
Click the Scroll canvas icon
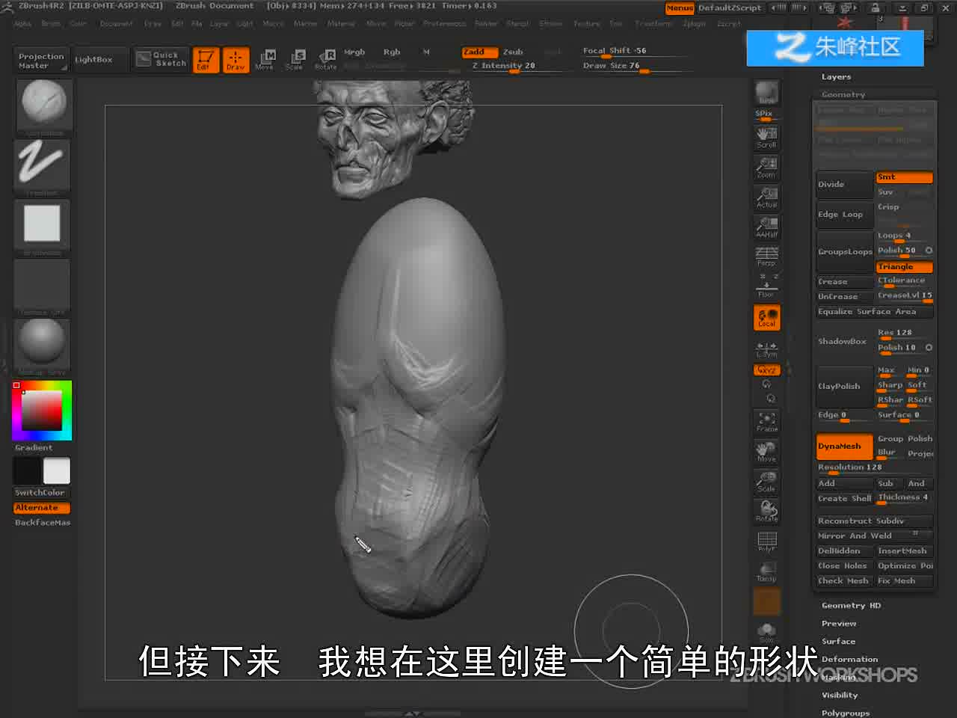click(x=766, y=137)
